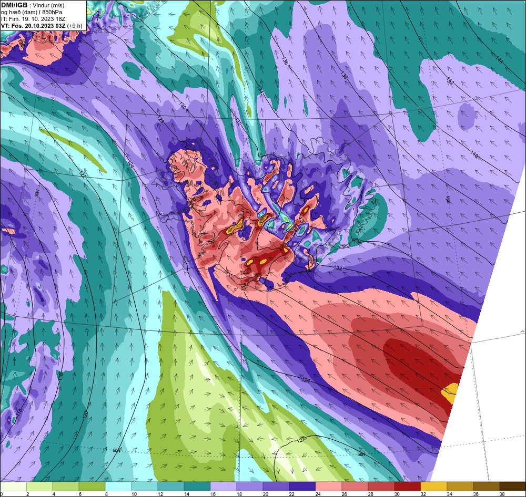526x497 pixels.
Task: Click the "144" contour height label
Action: pos(499,60)
